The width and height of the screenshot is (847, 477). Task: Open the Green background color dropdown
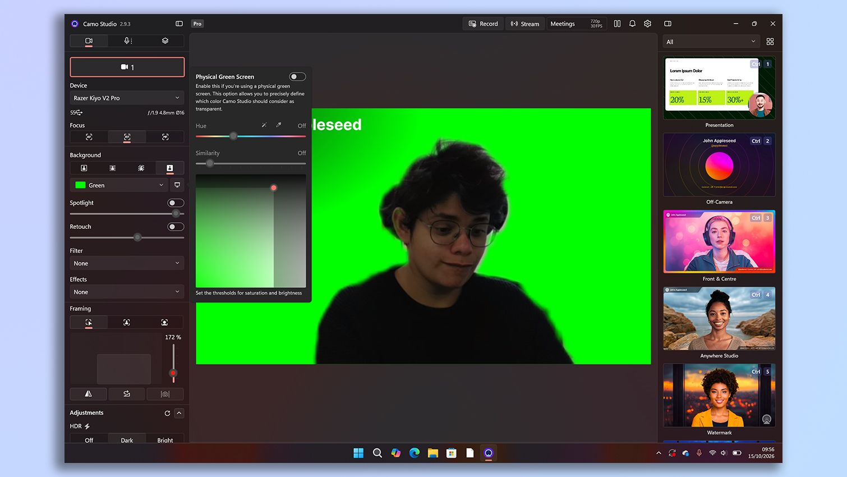[119, 185]
